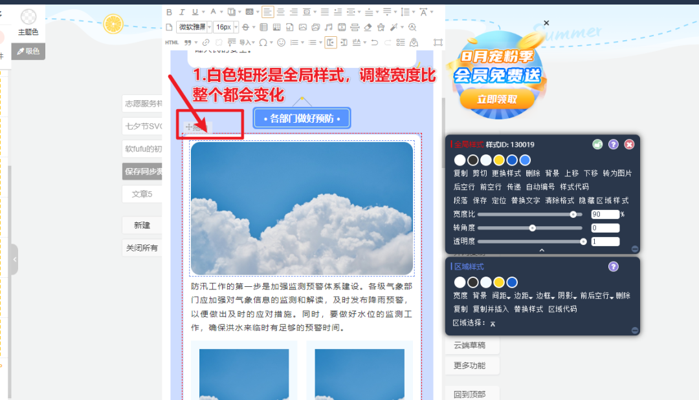Open emoji smiley picker
The height and width of the screenshot is (400, 699).
click(282, 43)
